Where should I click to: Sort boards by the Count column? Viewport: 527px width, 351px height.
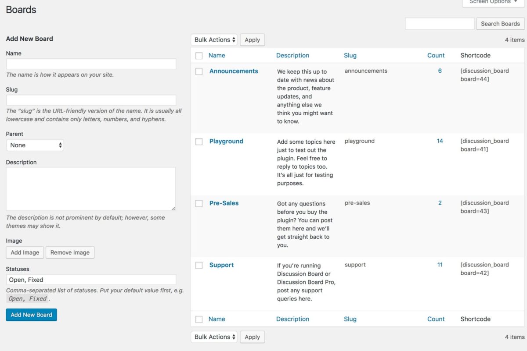tap(436, 55)
